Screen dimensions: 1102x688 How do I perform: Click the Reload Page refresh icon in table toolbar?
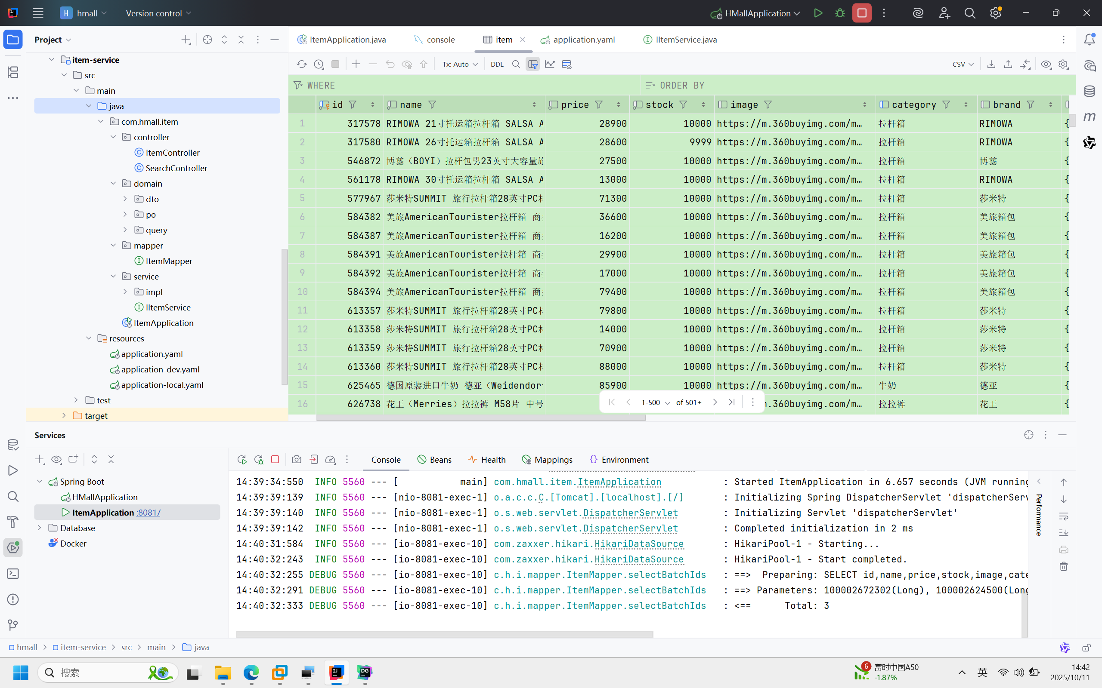[301, 64]
